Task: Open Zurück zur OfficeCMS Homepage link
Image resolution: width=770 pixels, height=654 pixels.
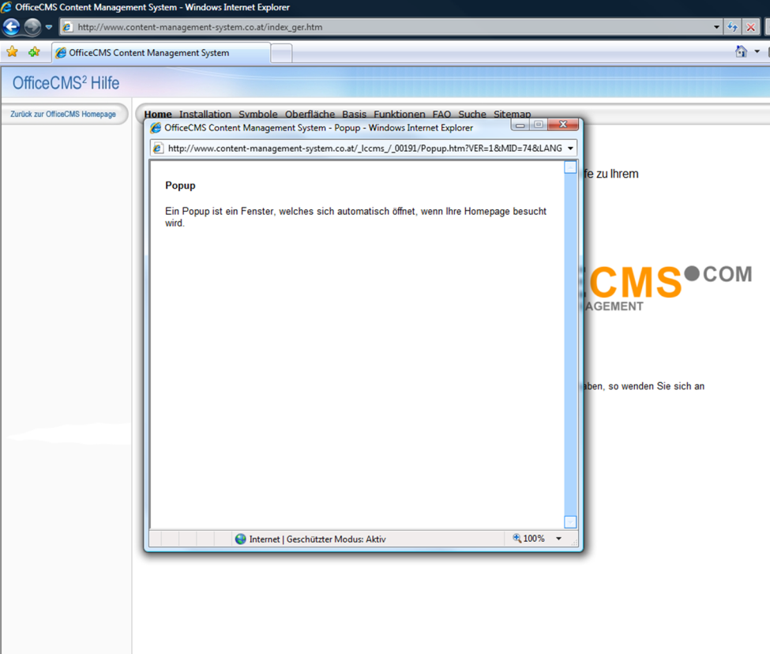Action: point(63,114)
